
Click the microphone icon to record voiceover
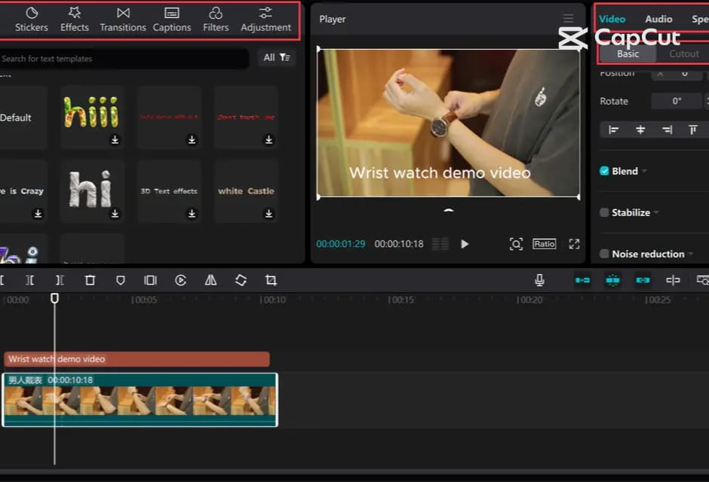[x=539, y=280]
